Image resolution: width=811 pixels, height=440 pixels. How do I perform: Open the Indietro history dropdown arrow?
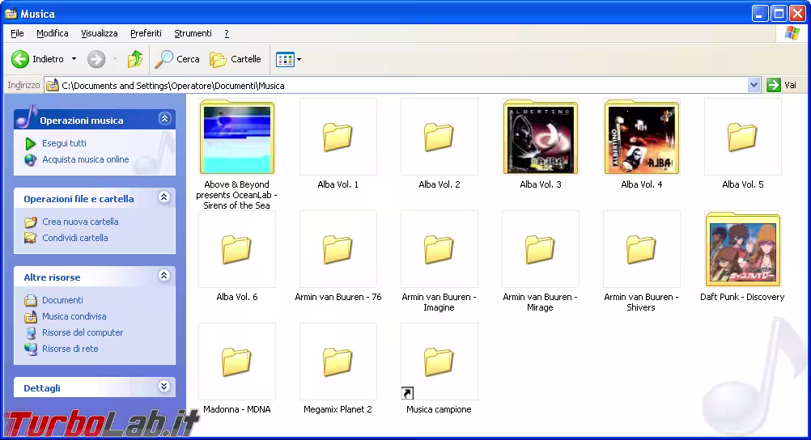pyautogui.click(x=74, y=59)
